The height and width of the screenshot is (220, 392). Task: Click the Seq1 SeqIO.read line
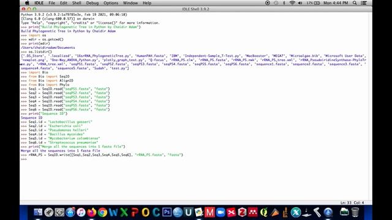pos(66,89)
